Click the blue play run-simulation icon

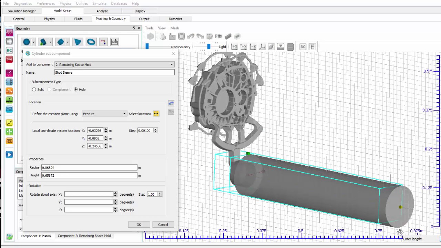click(9, 155)
